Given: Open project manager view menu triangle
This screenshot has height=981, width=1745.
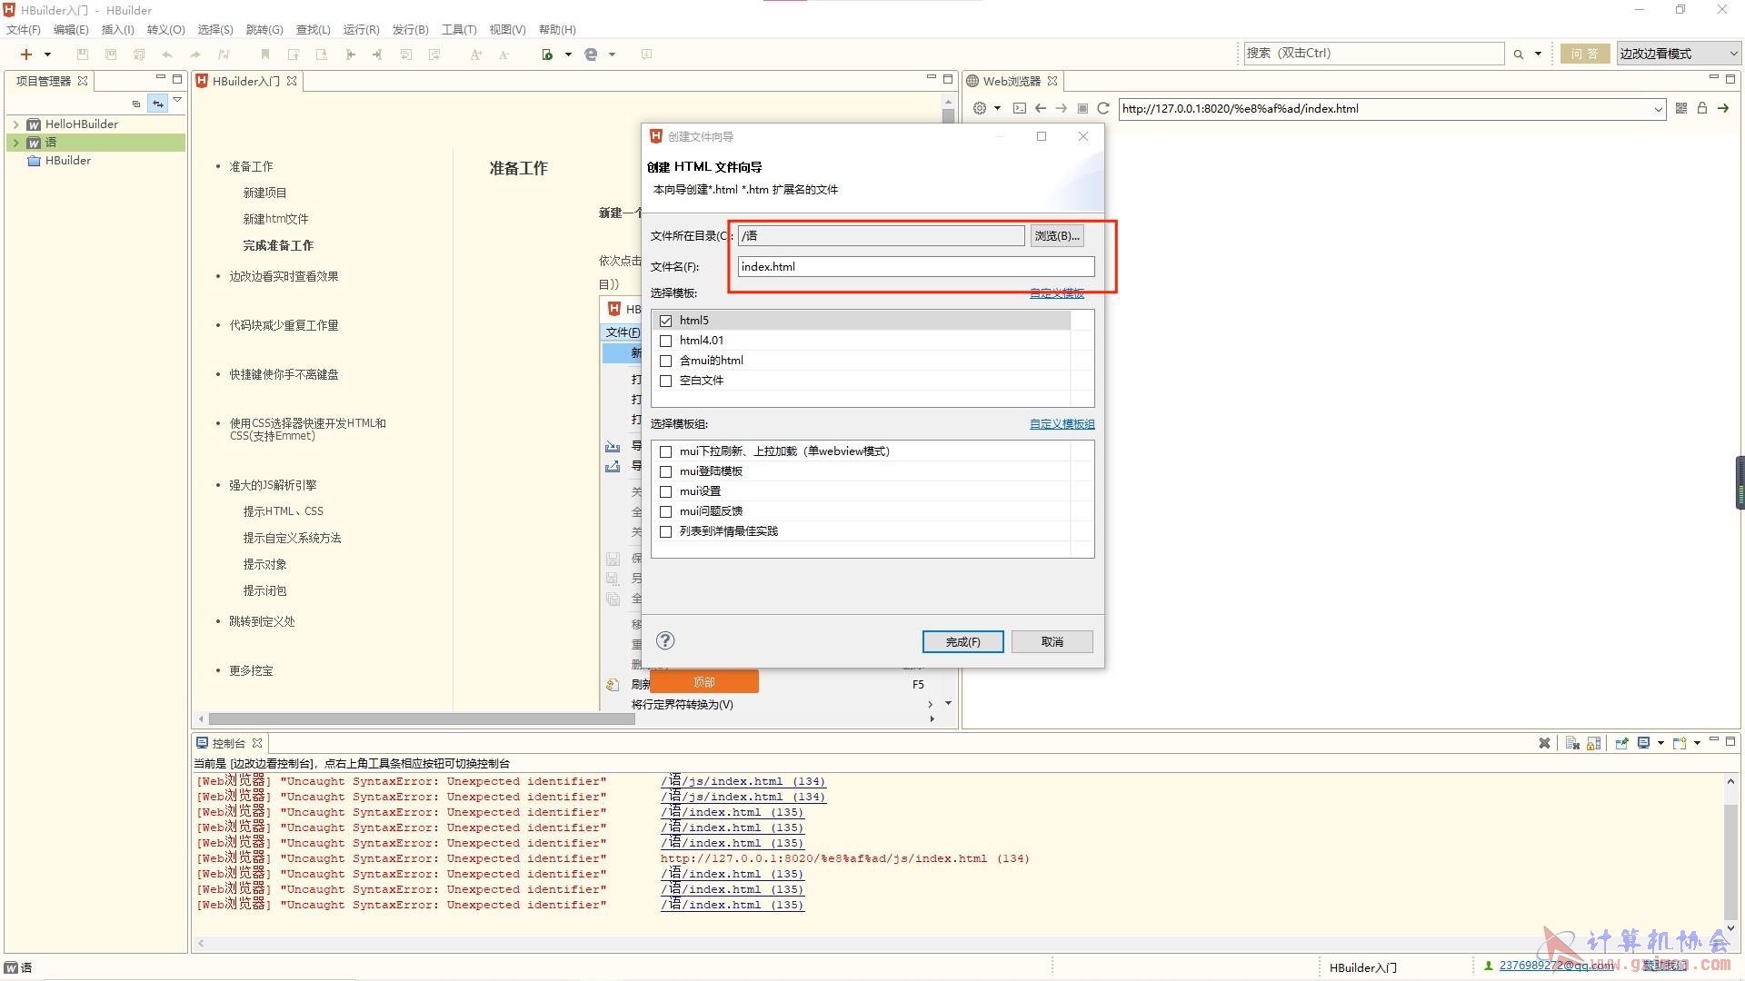Looking at the screenshot, I should click(x=178, y=100).
